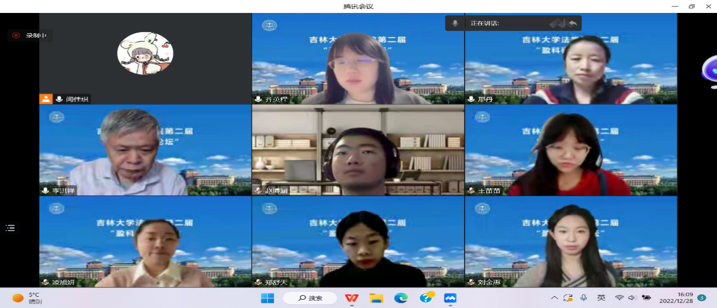Click the volume icon in the system tray
The width and height of the screenshot is (717, 308).
click(x=632, y=298)
